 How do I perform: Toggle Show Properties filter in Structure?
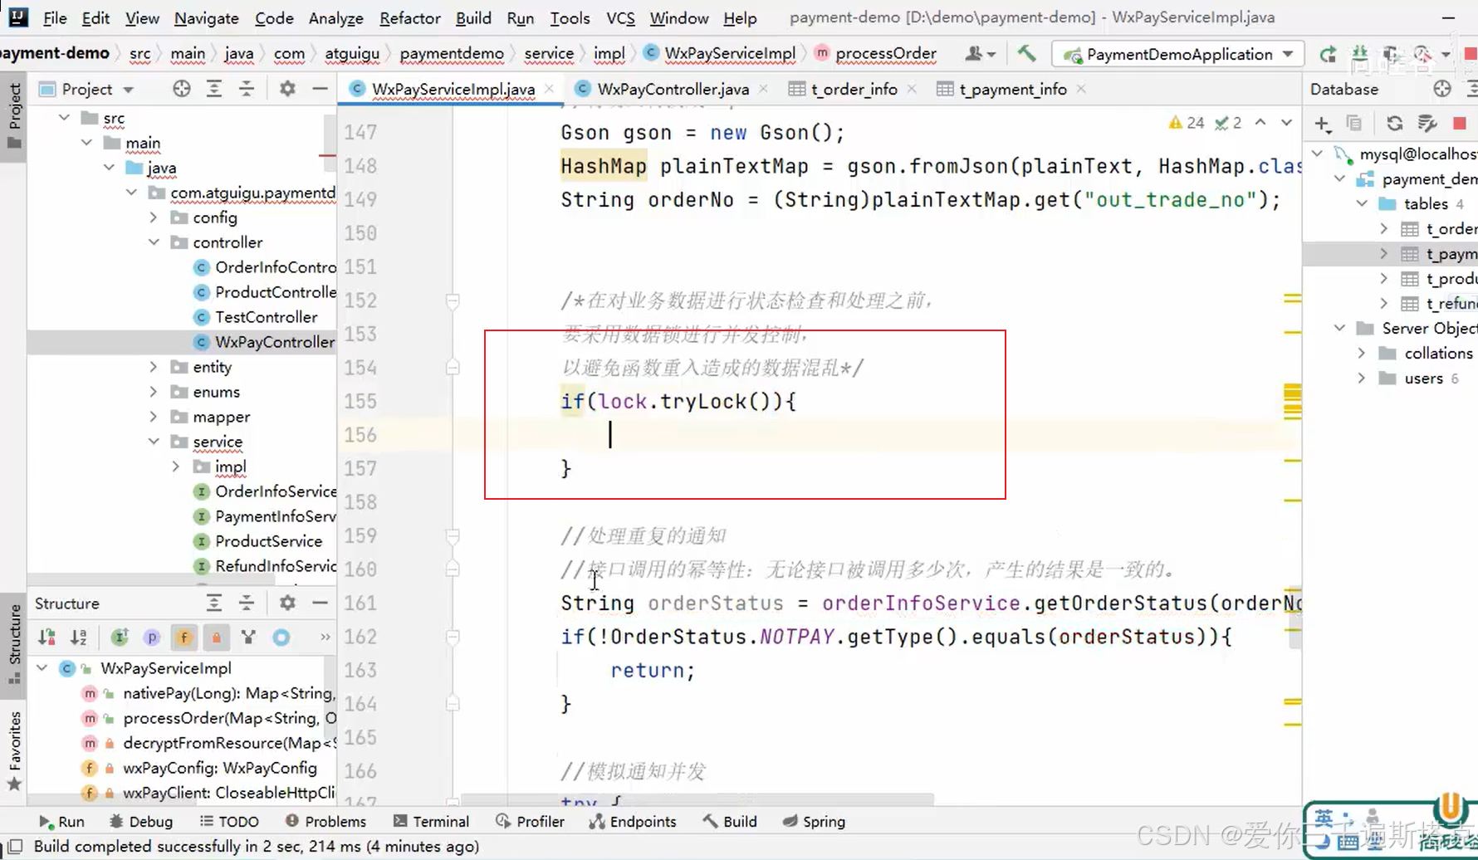tap(151, 638)
